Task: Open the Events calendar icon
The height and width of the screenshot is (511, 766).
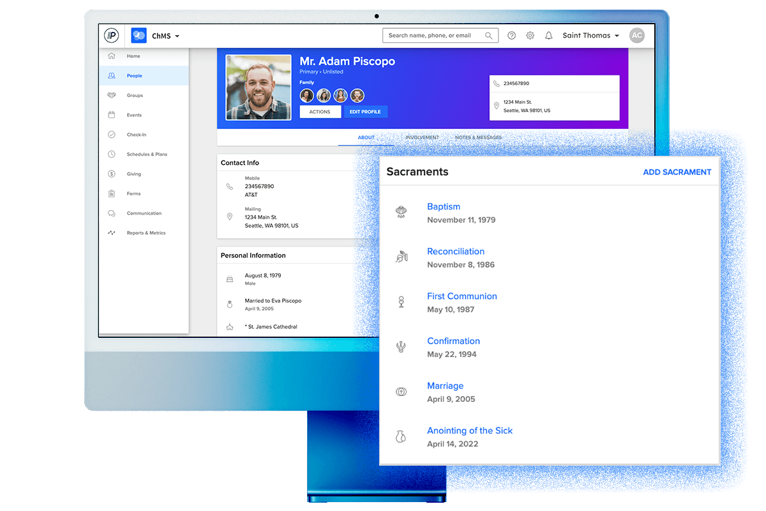Action: coord(112,115)
